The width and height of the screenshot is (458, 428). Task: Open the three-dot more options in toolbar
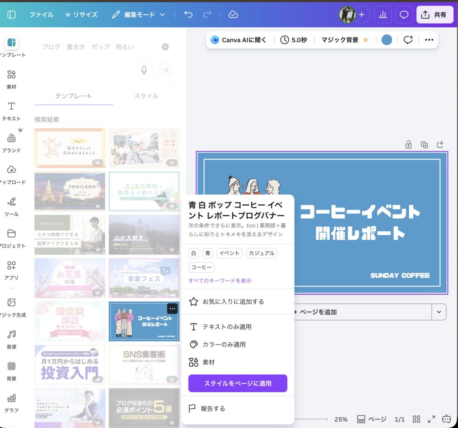[429, 40]
